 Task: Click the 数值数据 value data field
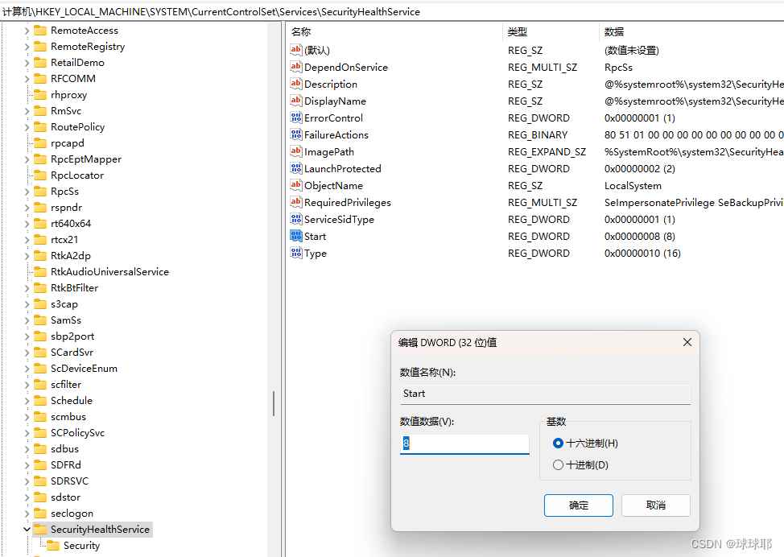pyautogui.click(x=464, y=444)
